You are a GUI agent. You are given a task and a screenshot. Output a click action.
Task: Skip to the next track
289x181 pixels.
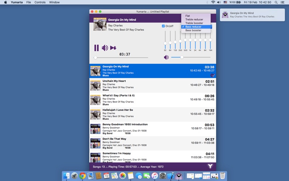113,48
